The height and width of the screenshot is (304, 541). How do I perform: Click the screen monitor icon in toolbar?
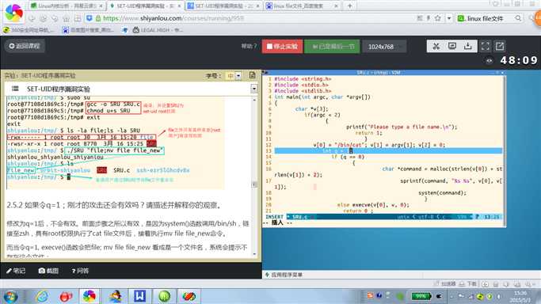pos(452,46)
